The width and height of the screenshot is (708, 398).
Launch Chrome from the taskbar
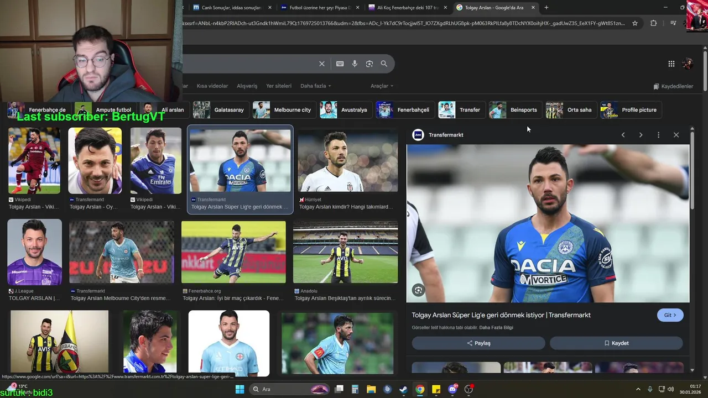420,389
